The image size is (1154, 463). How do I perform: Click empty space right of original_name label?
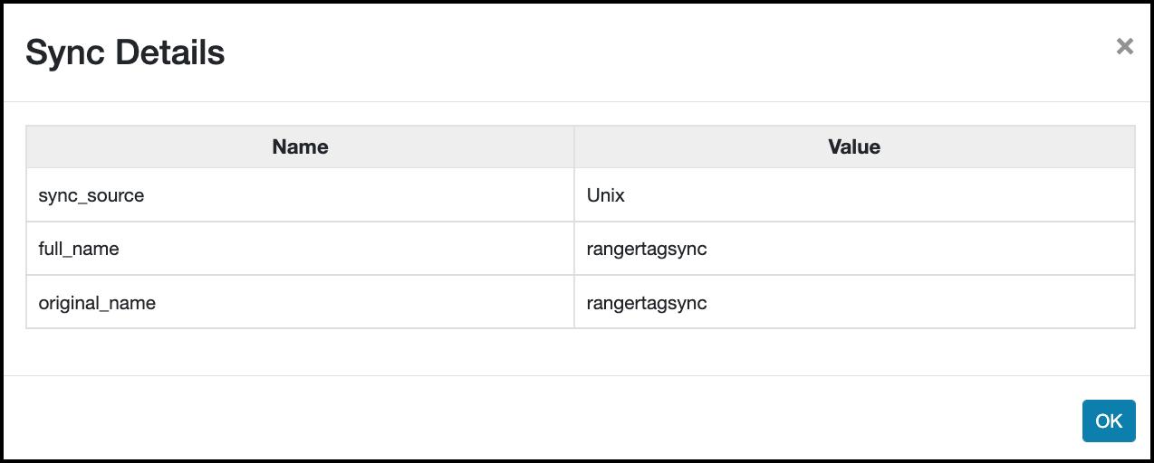(362, 303)
